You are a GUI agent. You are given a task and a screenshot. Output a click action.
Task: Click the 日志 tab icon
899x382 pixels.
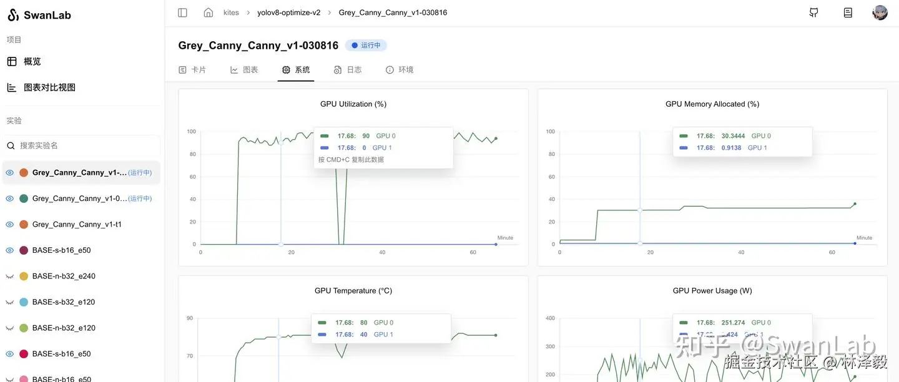[338, 70]
